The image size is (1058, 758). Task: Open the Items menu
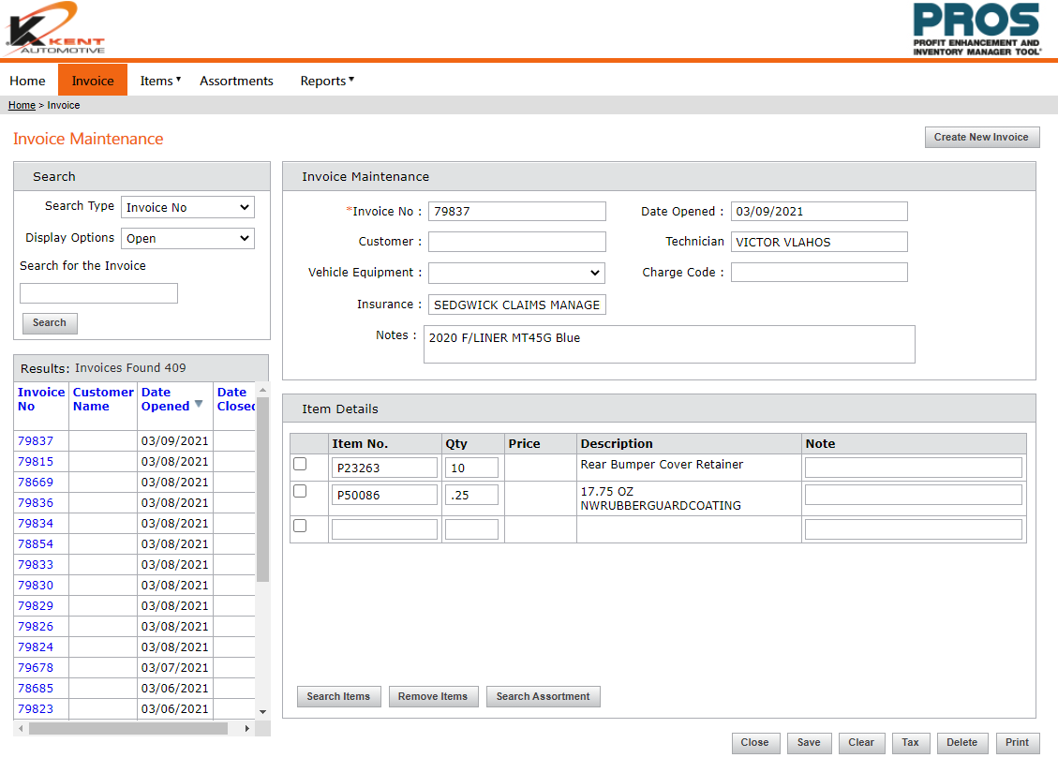(x=159, y=81)
